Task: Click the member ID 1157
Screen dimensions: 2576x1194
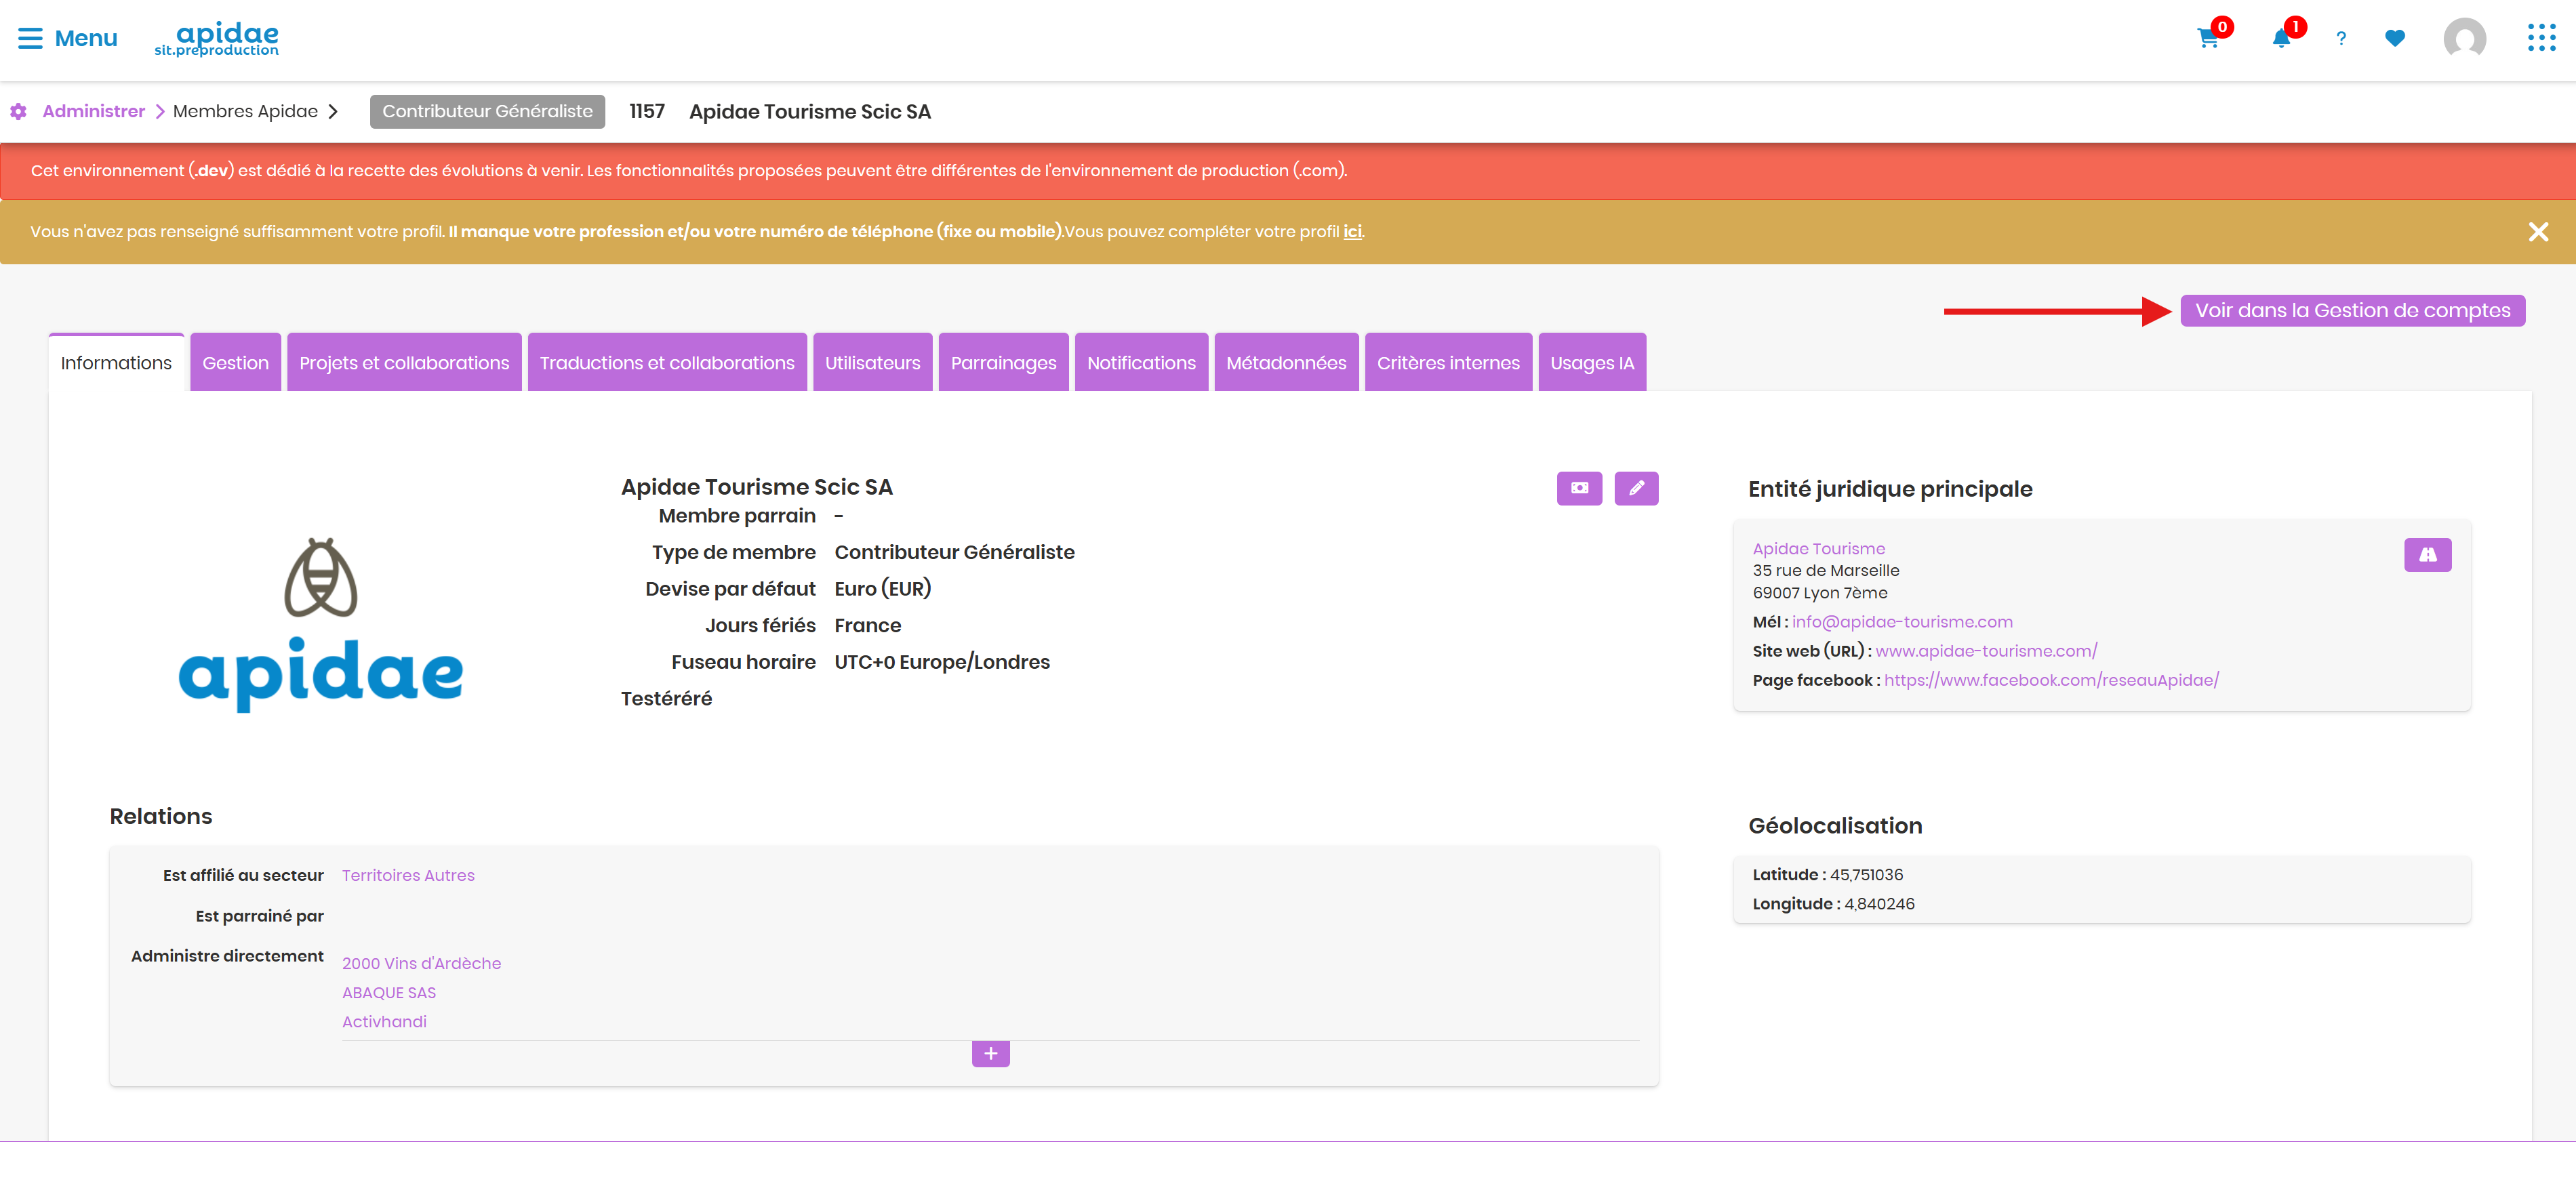Action: click(x=646, y=111)
